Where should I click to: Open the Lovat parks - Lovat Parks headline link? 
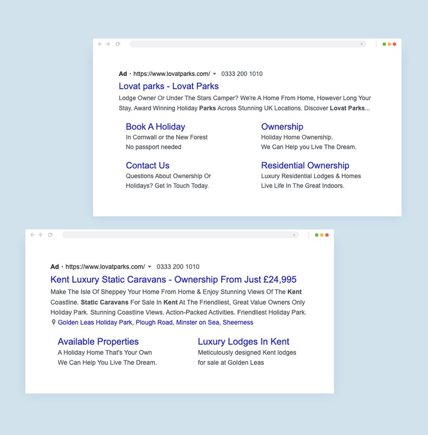[x=168, y=86]
